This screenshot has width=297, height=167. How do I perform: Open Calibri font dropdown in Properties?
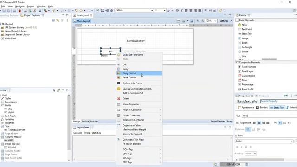pyautogui.click(x=292, y=141)
